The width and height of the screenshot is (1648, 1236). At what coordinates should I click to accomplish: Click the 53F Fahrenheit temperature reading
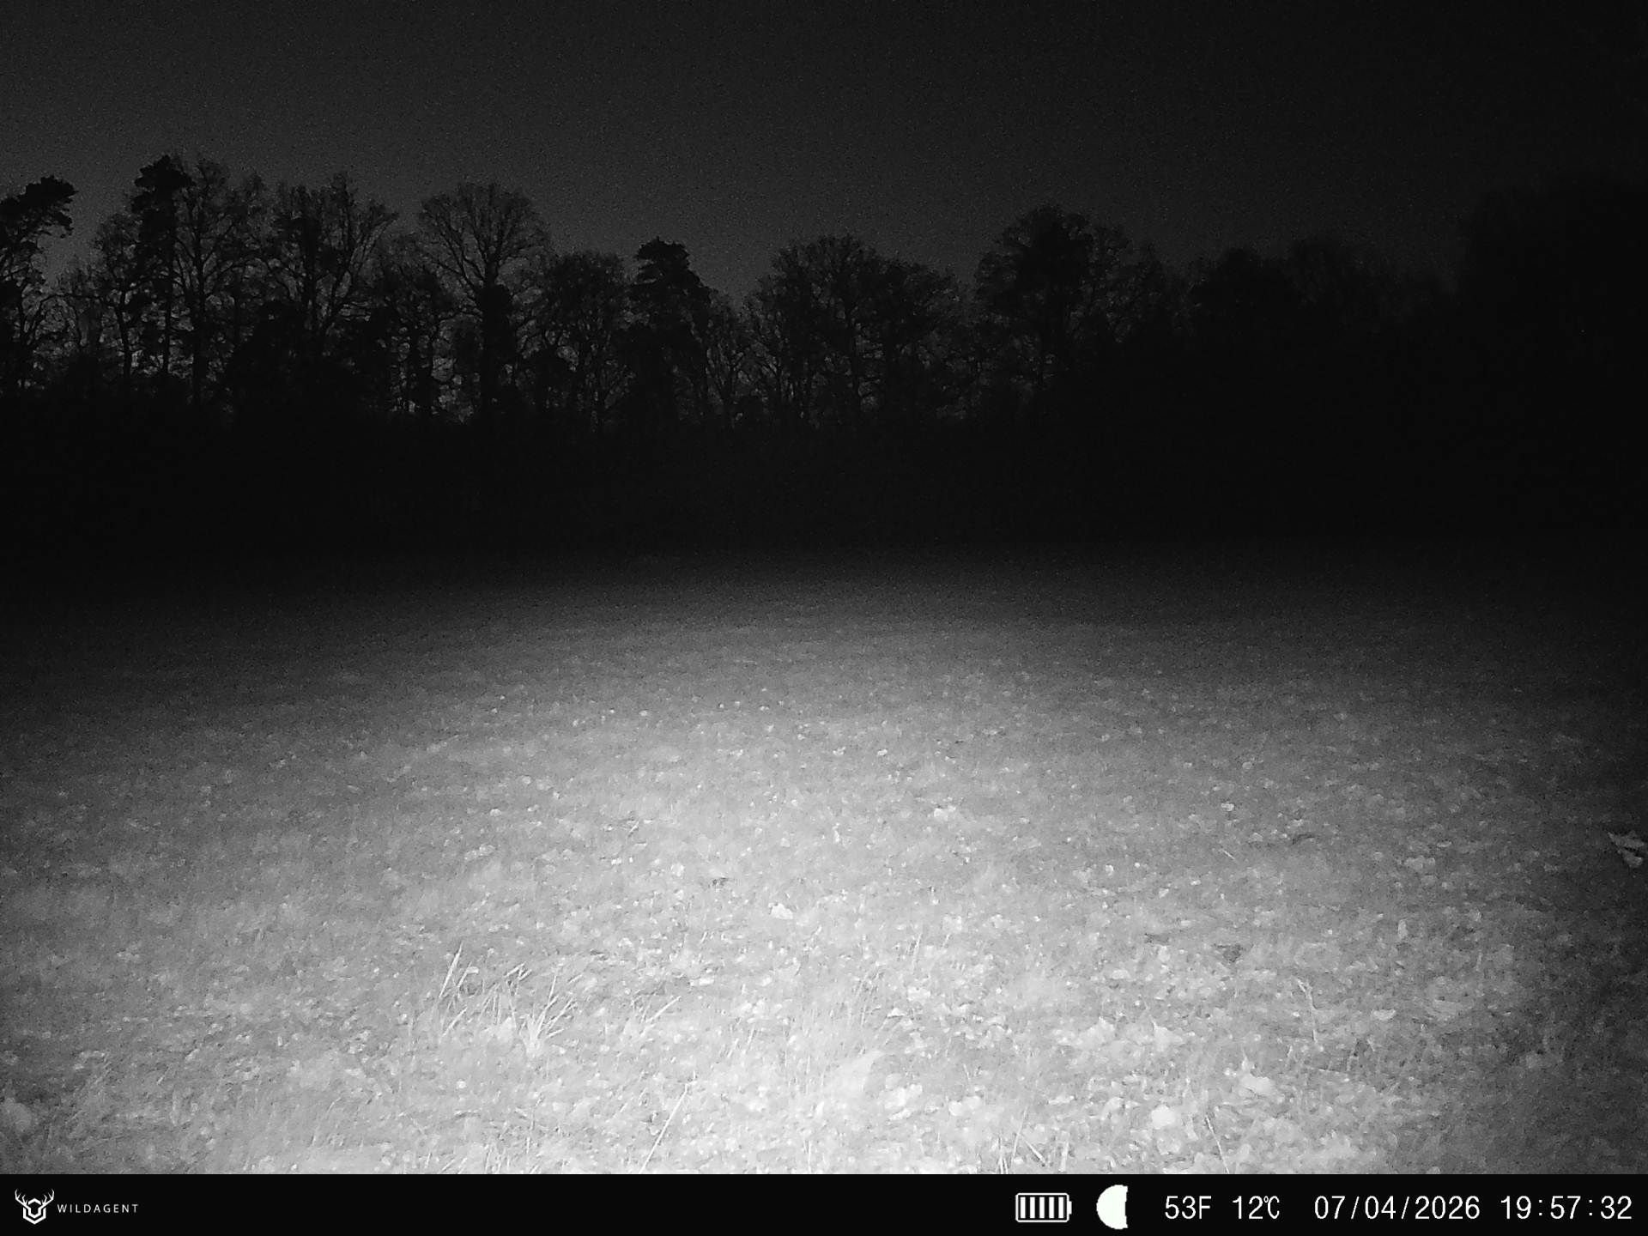click(1187, 1209)
